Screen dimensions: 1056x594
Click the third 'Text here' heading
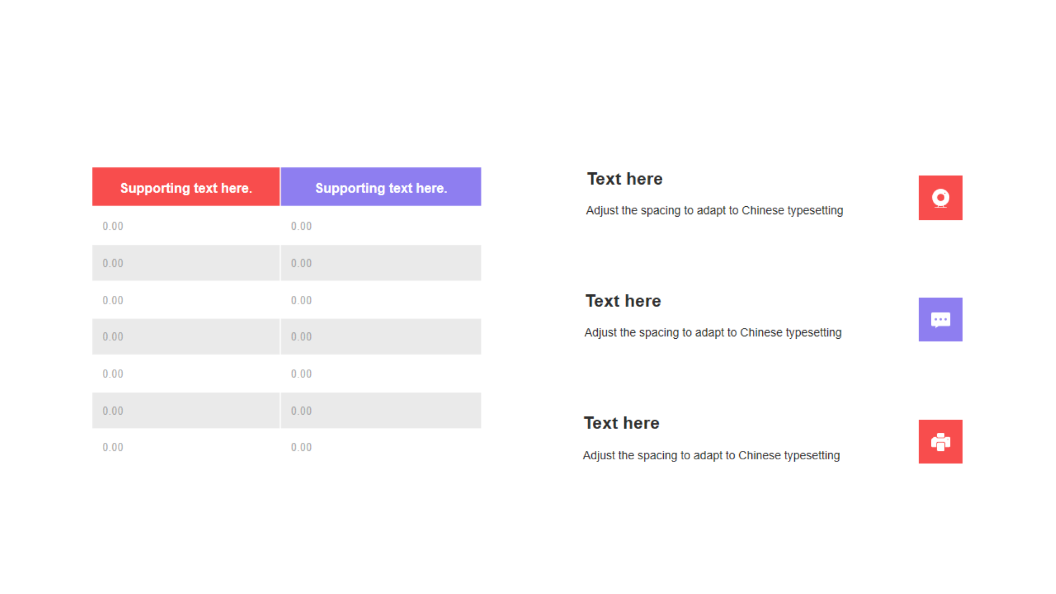pyautogui.click(x=621, y=423)
